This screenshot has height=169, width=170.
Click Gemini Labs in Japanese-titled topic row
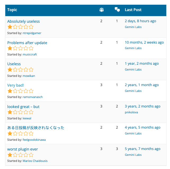[x=133, y=133]
